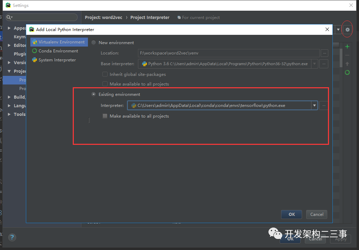Expand the Appearance settings tree node
Viewport: 359px width, 250px height.
tap(9, 28)
